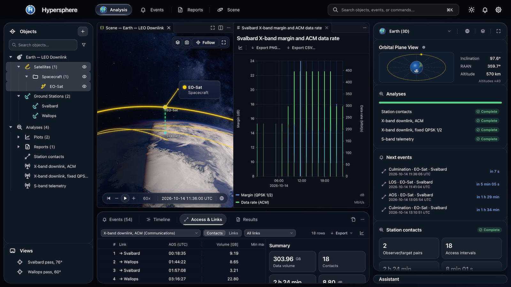511x287 pixels.
Task: Click globe icon in Earth (3D) header
Action: click(467, 31)
